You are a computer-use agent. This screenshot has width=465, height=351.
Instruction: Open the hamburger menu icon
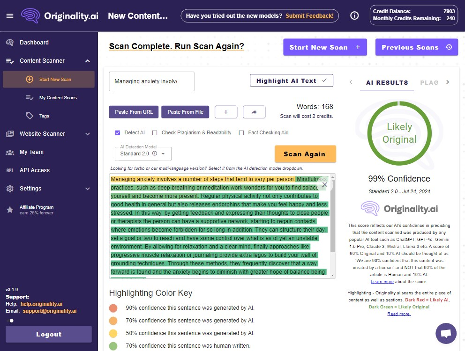[10, 16]
